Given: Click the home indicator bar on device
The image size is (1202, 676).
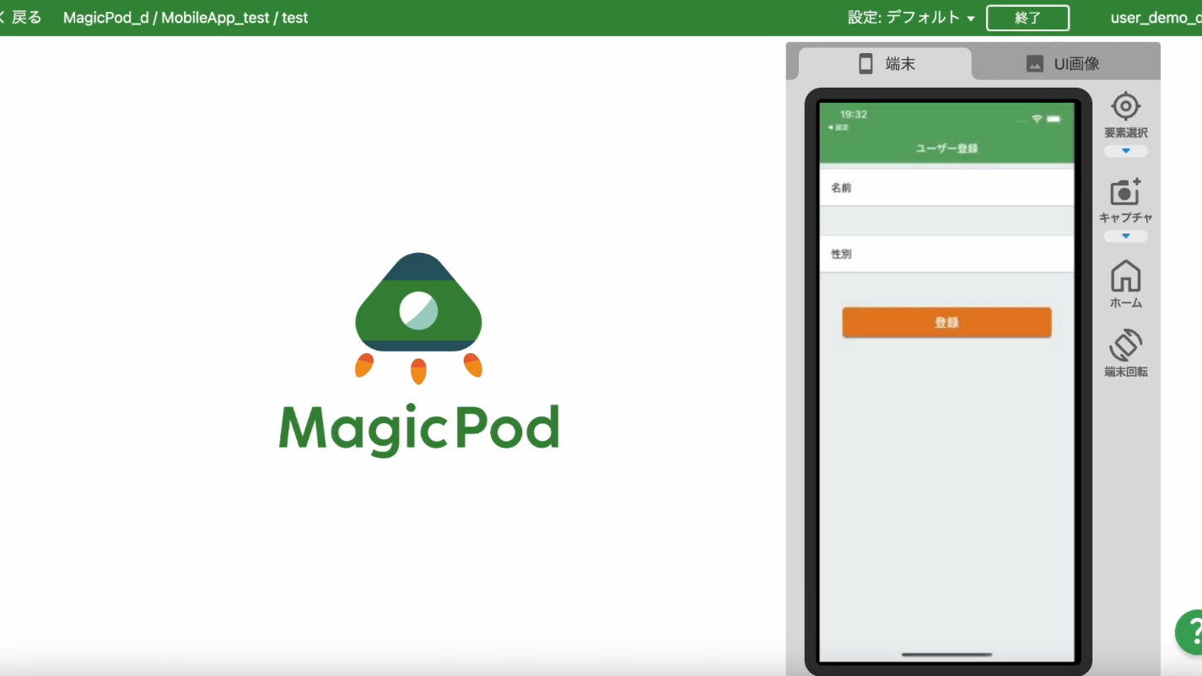Looking at the screenshot, I should [946, 654].
